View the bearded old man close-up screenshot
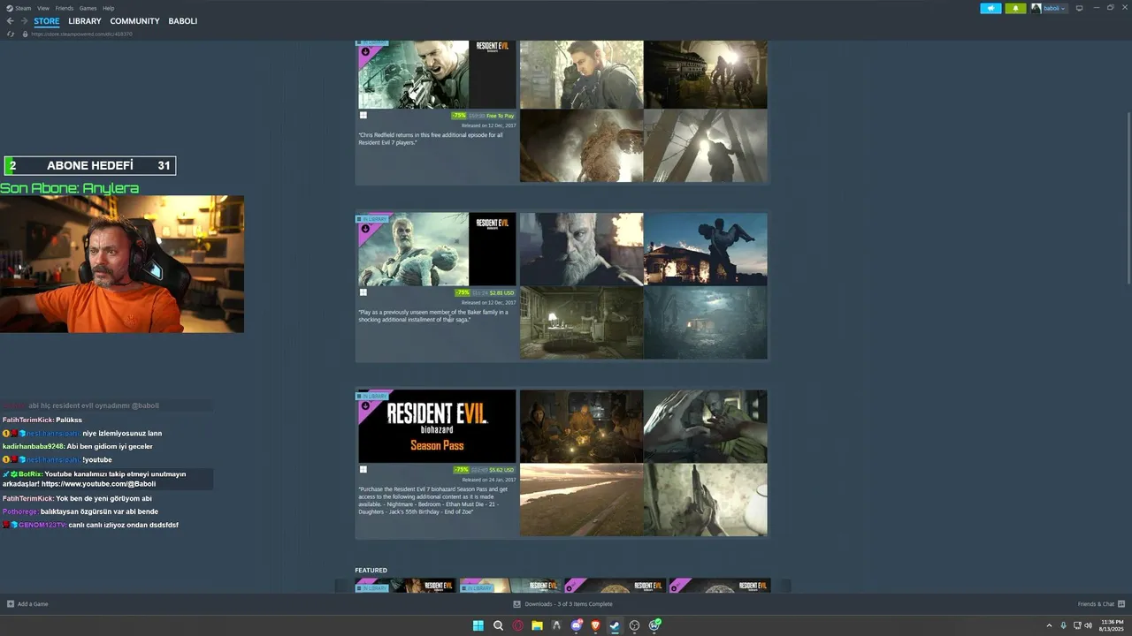 click(581, 249)
